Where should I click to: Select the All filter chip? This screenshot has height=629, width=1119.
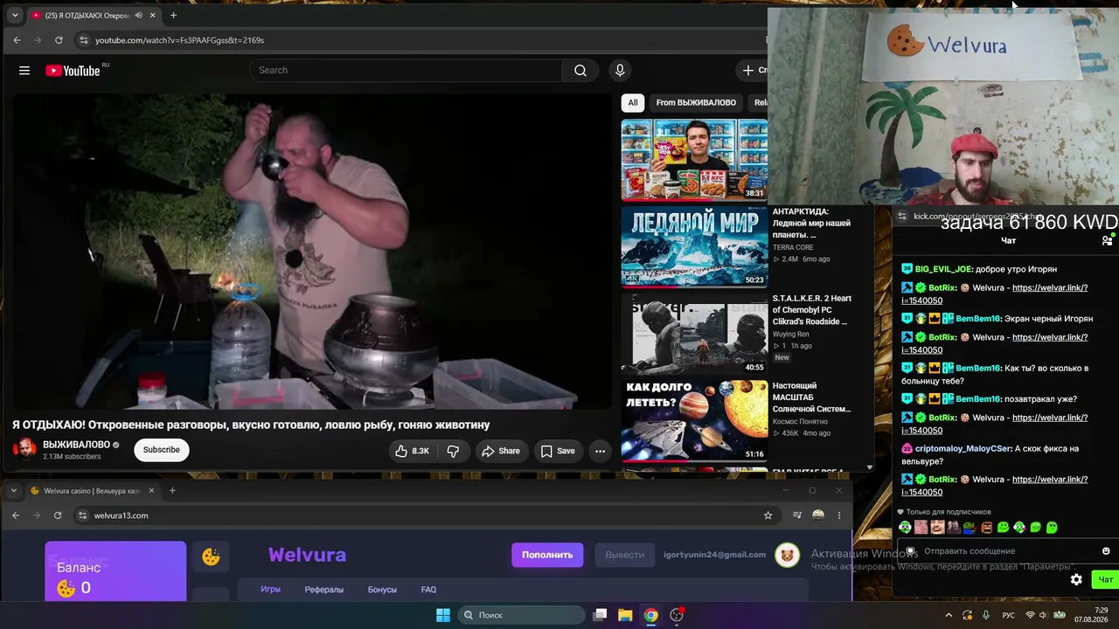pos(633,103)
